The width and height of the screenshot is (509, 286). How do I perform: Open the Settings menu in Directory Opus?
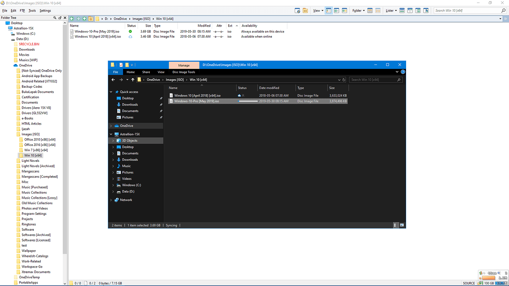coord(45,11)
